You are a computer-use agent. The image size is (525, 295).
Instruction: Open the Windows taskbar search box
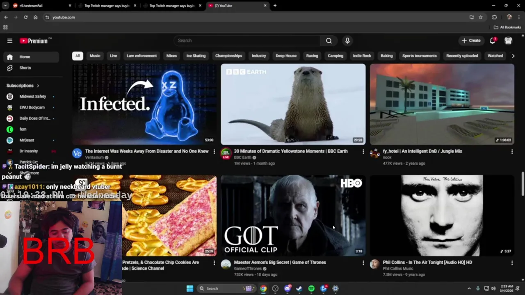226,288
